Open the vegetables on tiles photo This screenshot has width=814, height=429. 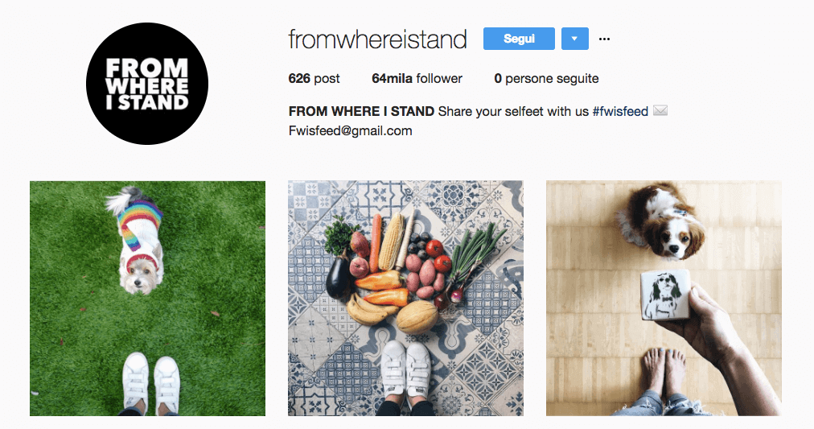click(x=405, y=298)
